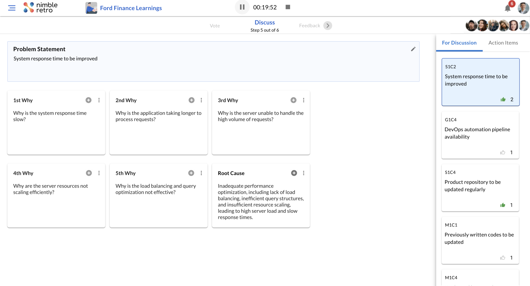Click the first participant avatar in the group
This screenshot has width=530, height=286.
coord(471,26)
